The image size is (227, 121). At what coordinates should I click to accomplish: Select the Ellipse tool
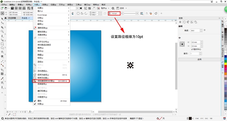click(2, 48)
